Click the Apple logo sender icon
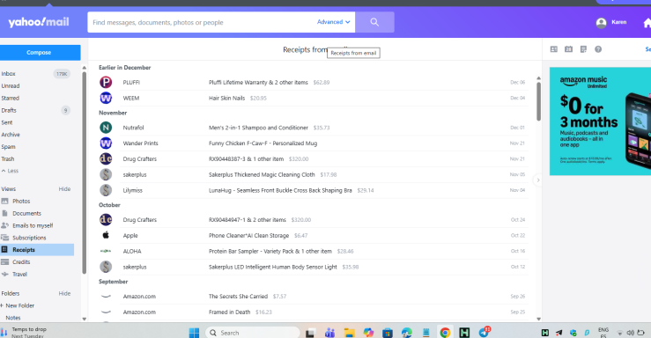This screenshot has height=338, width=651. click(x=106, y=235)
